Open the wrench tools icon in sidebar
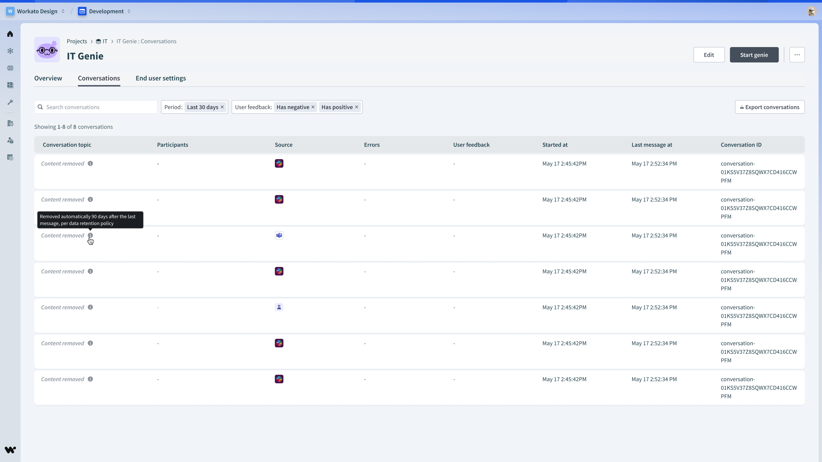 (10, 102)
